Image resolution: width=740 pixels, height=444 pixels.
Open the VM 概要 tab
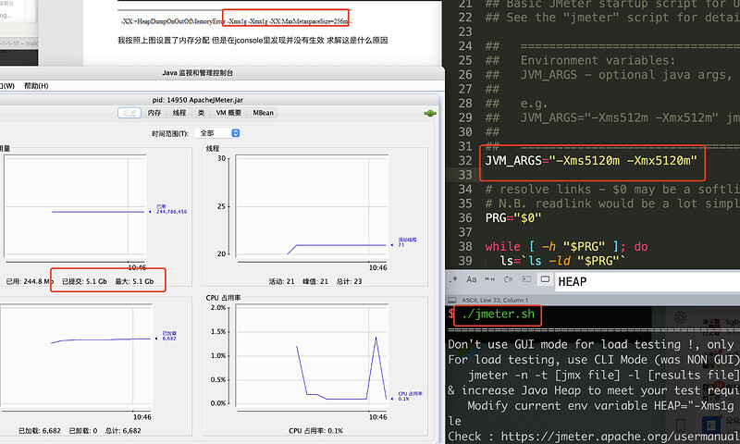pos(228,113)
